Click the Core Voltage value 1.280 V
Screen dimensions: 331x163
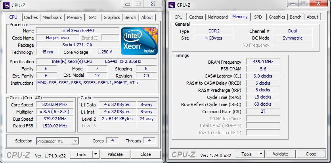105,52
